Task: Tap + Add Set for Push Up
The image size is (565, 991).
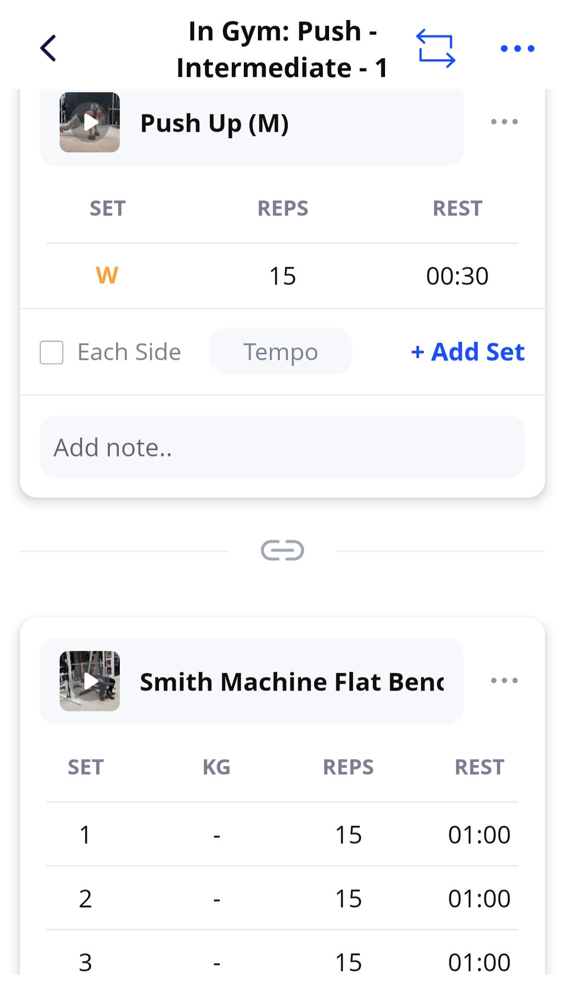Action: point(468,352)
